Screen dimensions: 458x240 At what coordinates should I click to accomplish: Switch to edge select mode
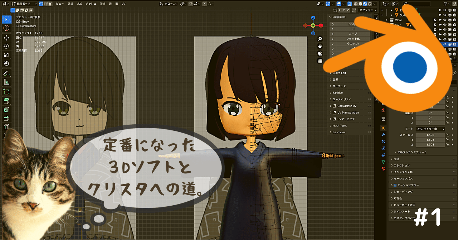(x=46, y=4)
